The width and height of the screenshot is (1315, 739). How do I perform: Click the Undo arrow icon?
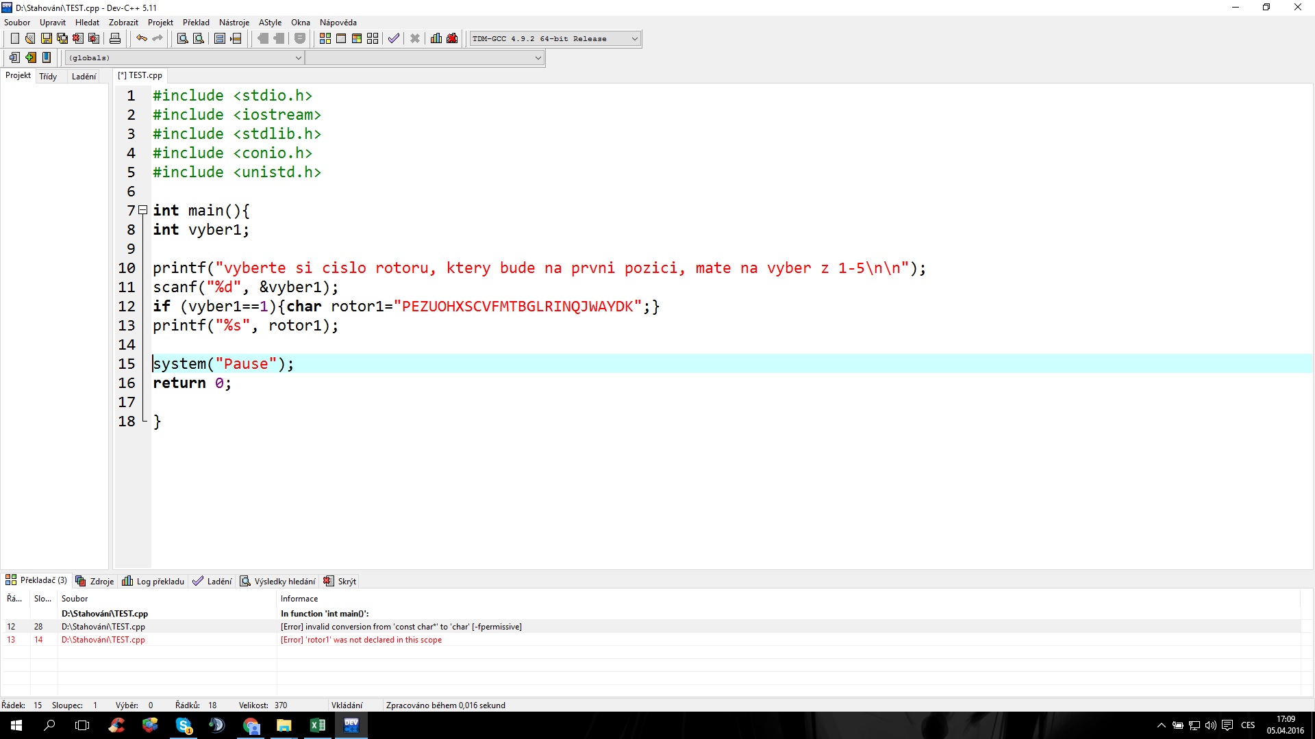click(x=141, y=38)
